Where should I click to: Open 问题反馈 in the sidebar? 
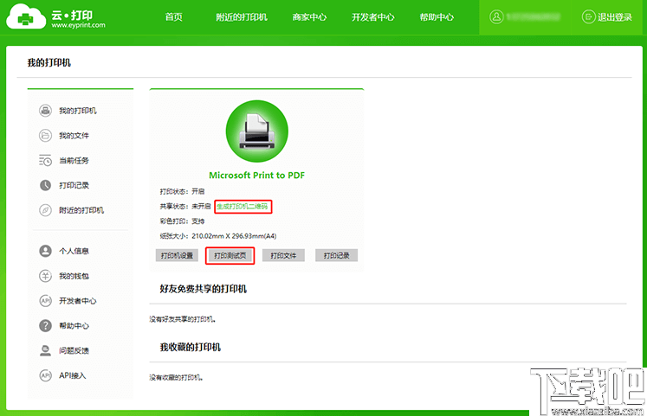tap(74, 350)
